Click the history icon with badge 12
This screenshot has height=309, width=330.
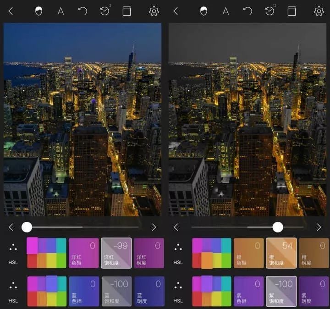coord(270,11)
